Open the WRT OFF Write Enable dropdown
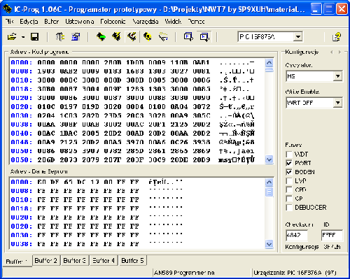Image resolution: width=350 pixels, height=279 pixels. coord(314,103)
